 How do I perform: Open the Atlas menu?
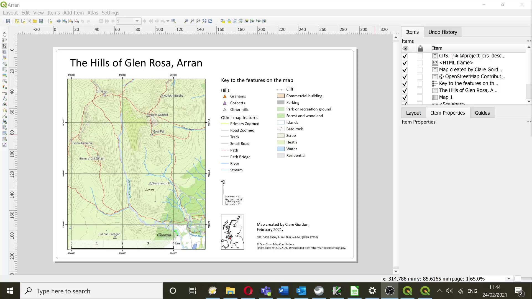pyautogui.click(x=93, y=13)
